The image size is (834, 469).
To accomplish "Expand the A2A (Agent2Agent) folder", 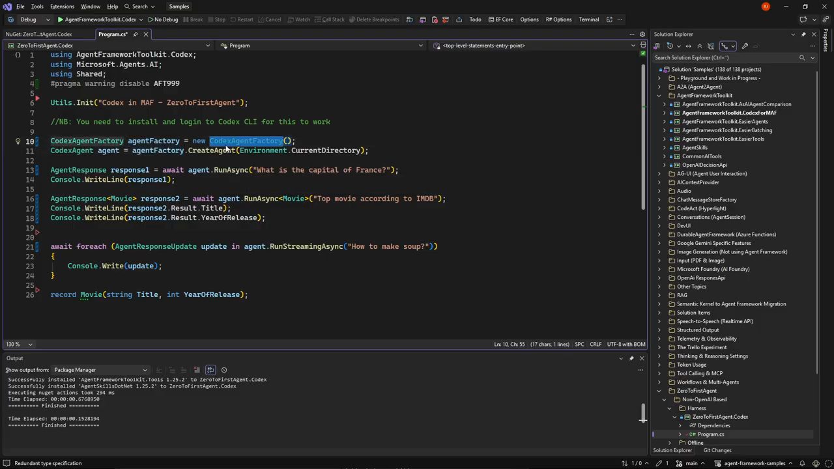I will pos(659,87).
